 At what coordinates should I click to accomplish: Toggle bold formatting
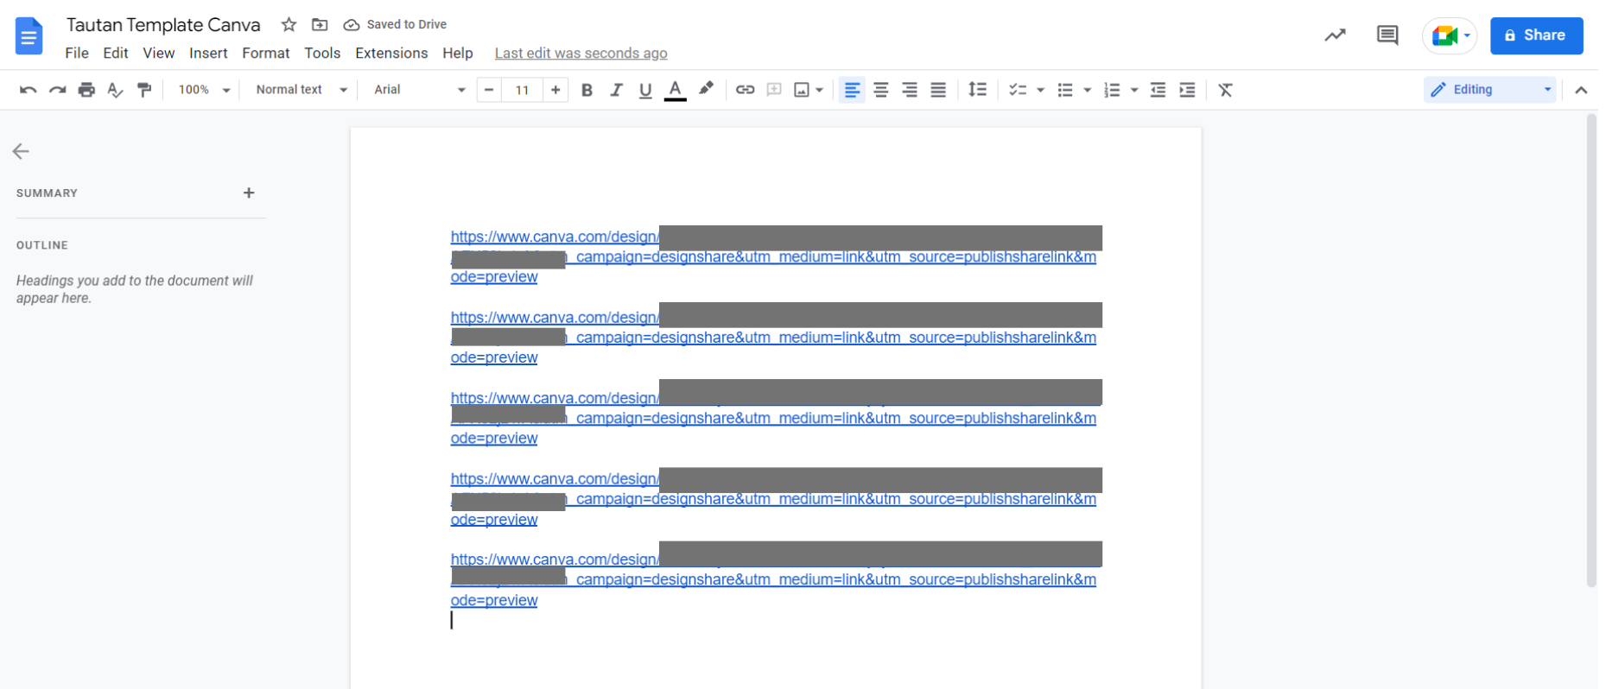(587, 90)
